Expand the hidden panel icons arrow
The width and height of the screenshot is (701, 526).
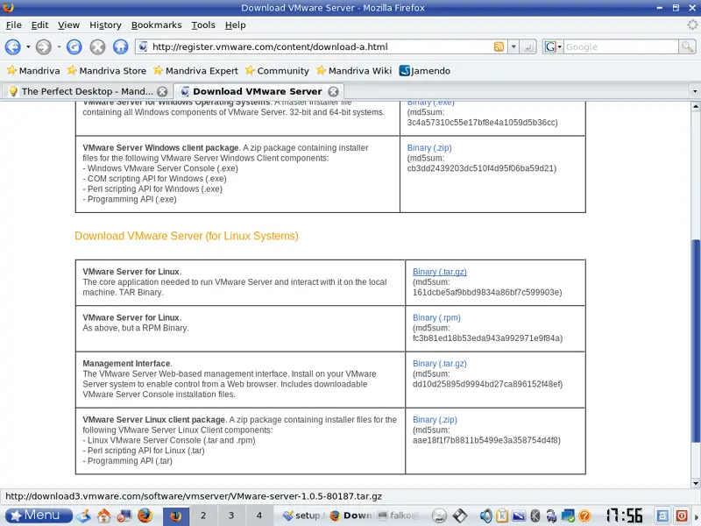pyautogui.click(x=696, y=515)
